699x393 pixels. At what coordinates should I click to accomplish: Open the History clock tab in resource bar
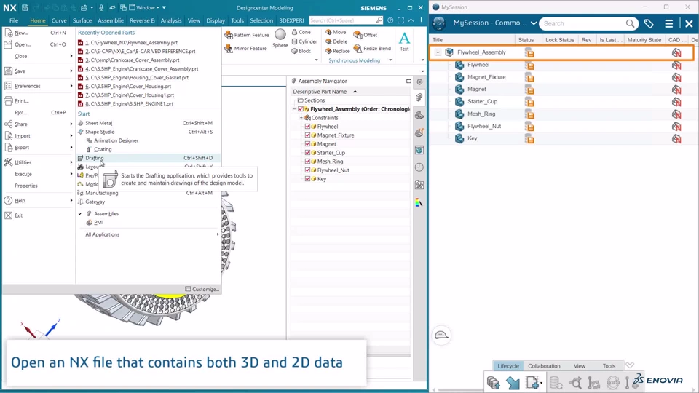pyautogui.click(x=419, y=167)
